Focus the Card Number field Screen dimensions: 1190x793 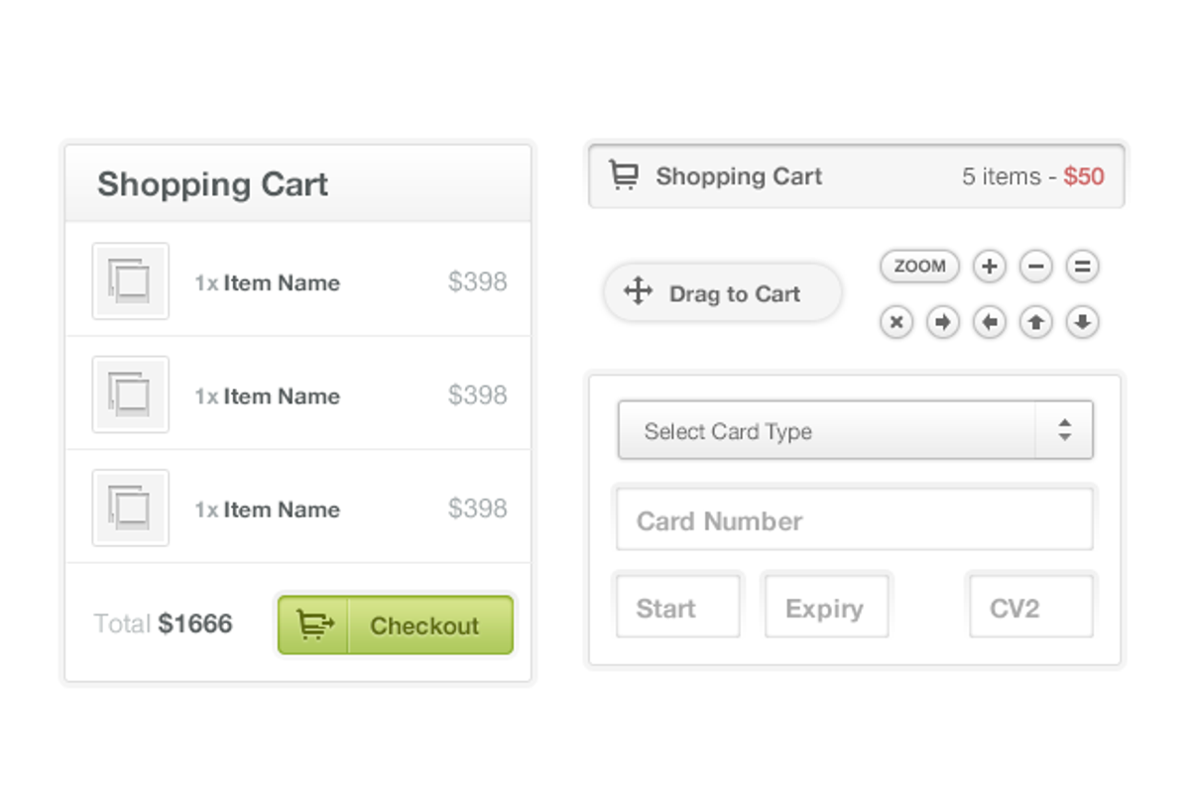(855, 520)
